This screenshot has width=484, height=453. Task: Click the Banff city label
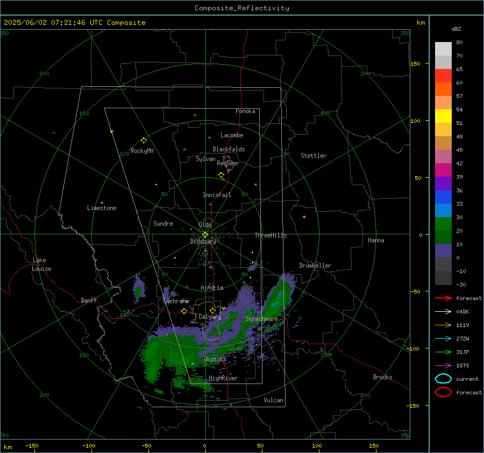[x=89, y=301]
